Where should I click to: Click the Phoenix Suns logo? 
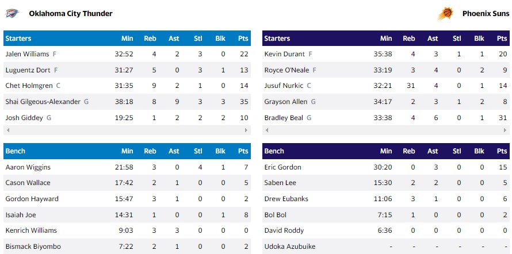pos(445,13)
